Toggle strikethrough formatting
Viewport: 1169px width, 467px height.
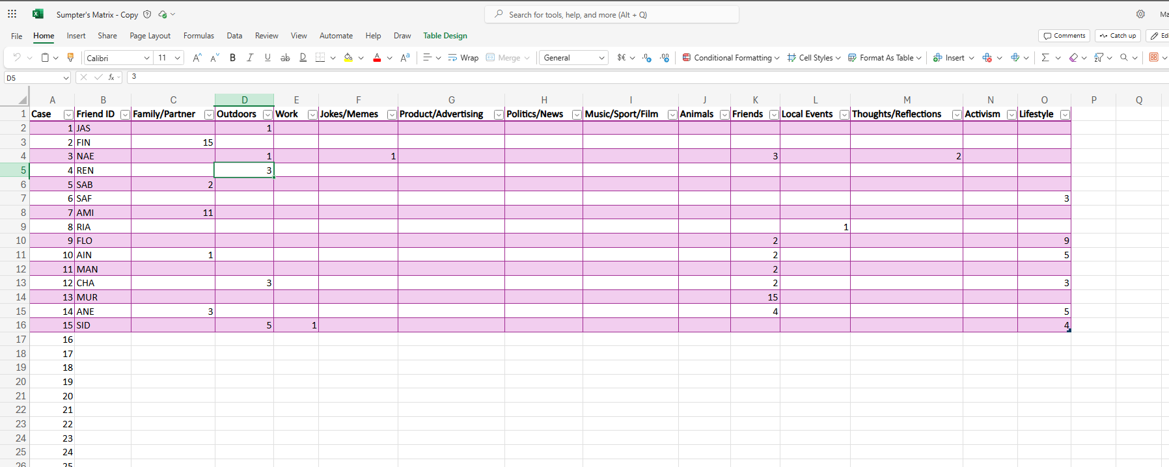click(x=285, y=58)
